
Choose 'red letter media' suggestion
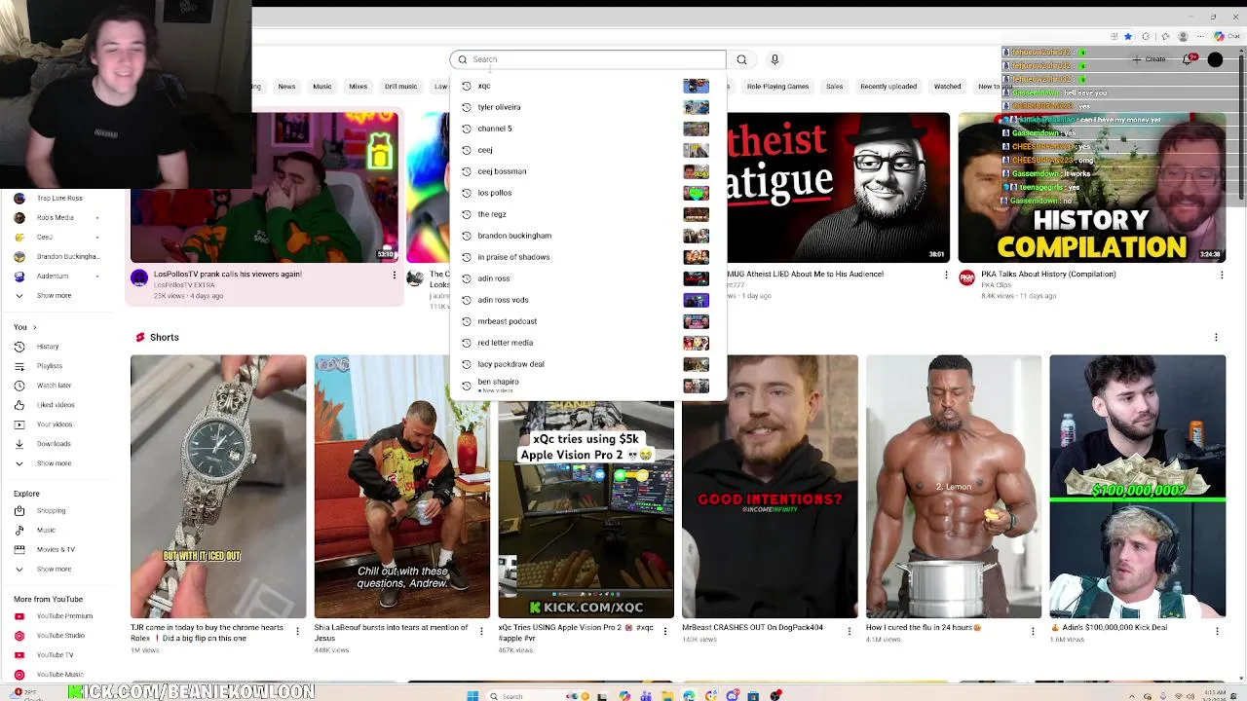coord(587,343)
